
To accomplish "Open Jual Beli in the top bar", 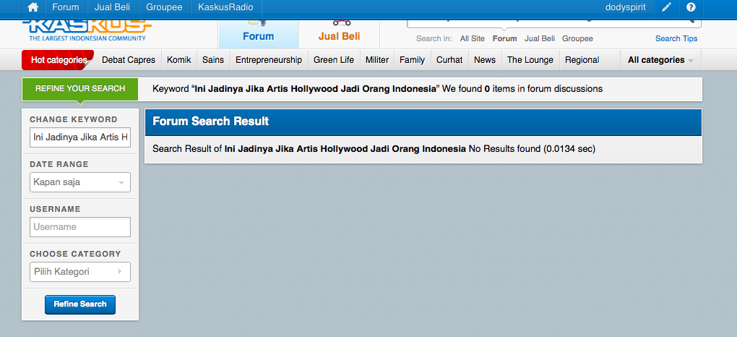I will (x=112, y=7).
